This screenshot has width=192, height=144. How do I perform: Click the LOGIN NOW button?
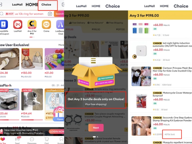tap(57, 132)
